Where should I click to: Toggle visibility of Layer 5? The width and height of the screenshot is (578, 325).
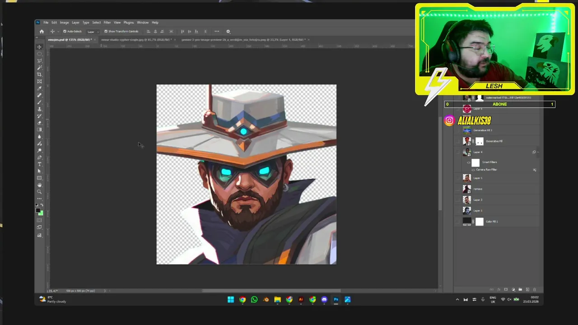tap(458, 178)
